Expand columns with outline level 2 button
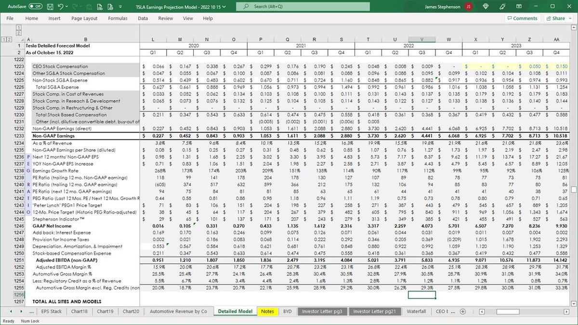Screen dimensions: 578x325 click(x=19, y=33)
